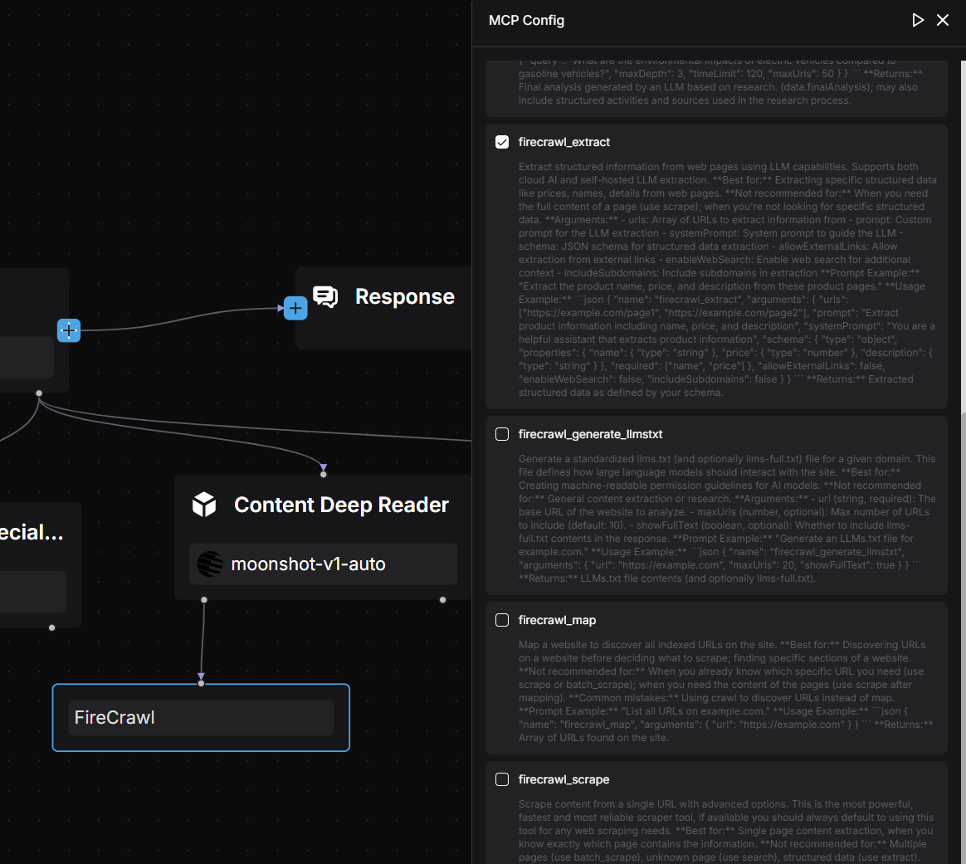Click the blue plus icon on left node edge

[x=69, y=330]
